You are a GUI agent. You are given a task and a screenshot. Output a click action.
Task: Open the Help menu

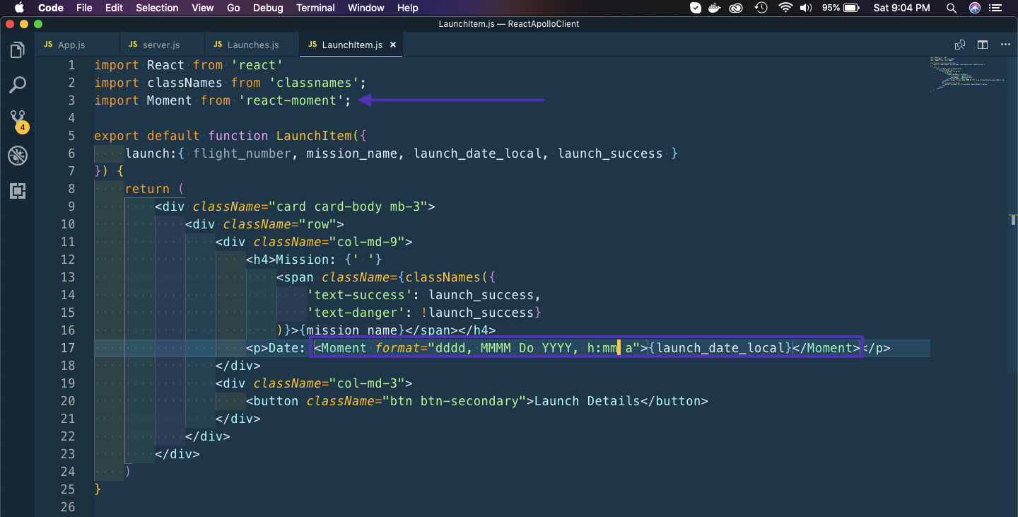click(x=408, y=8)
